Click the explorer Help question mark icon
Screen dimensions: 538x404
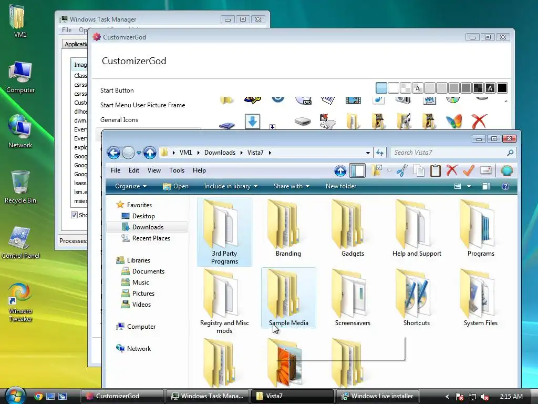click(505, 186)
